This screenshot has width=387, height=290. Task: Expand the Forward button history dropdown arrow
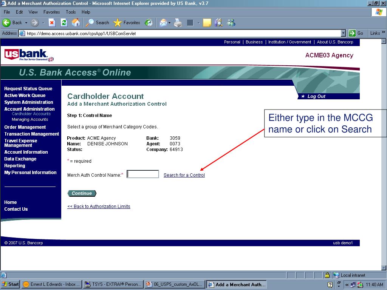(x=43, y=23)
